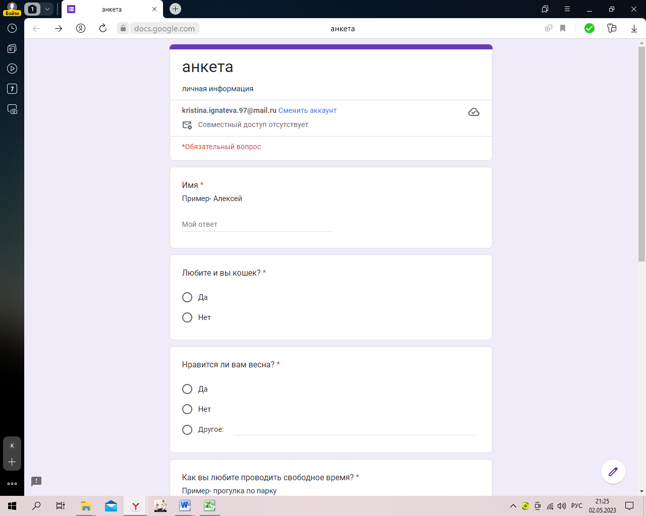
Task: Select Да for Нравится ли вам весна
Action: (x=187, y=389)
